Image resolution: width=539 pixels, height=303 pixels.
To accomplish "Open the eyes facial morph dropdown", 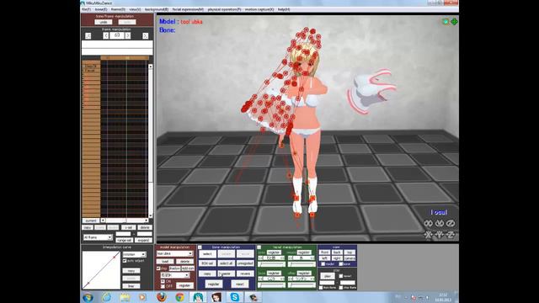I will tap(271, 258).
